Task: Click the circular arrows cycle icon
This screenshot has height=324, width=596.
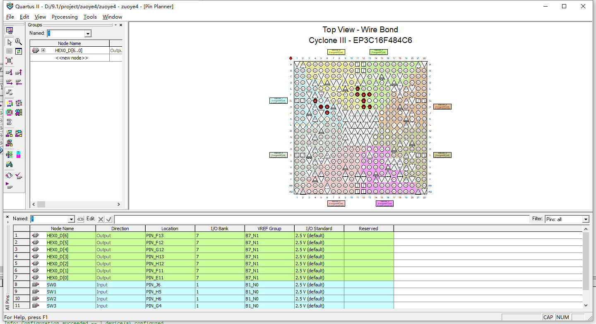Action: tap(9, 176)
